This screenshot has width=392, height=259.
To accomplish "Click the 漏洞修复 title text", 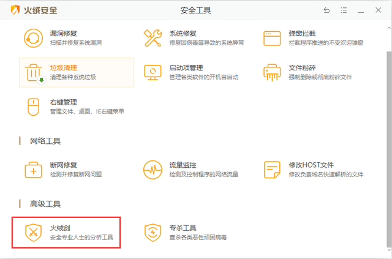I will click(x=63, y=34).
